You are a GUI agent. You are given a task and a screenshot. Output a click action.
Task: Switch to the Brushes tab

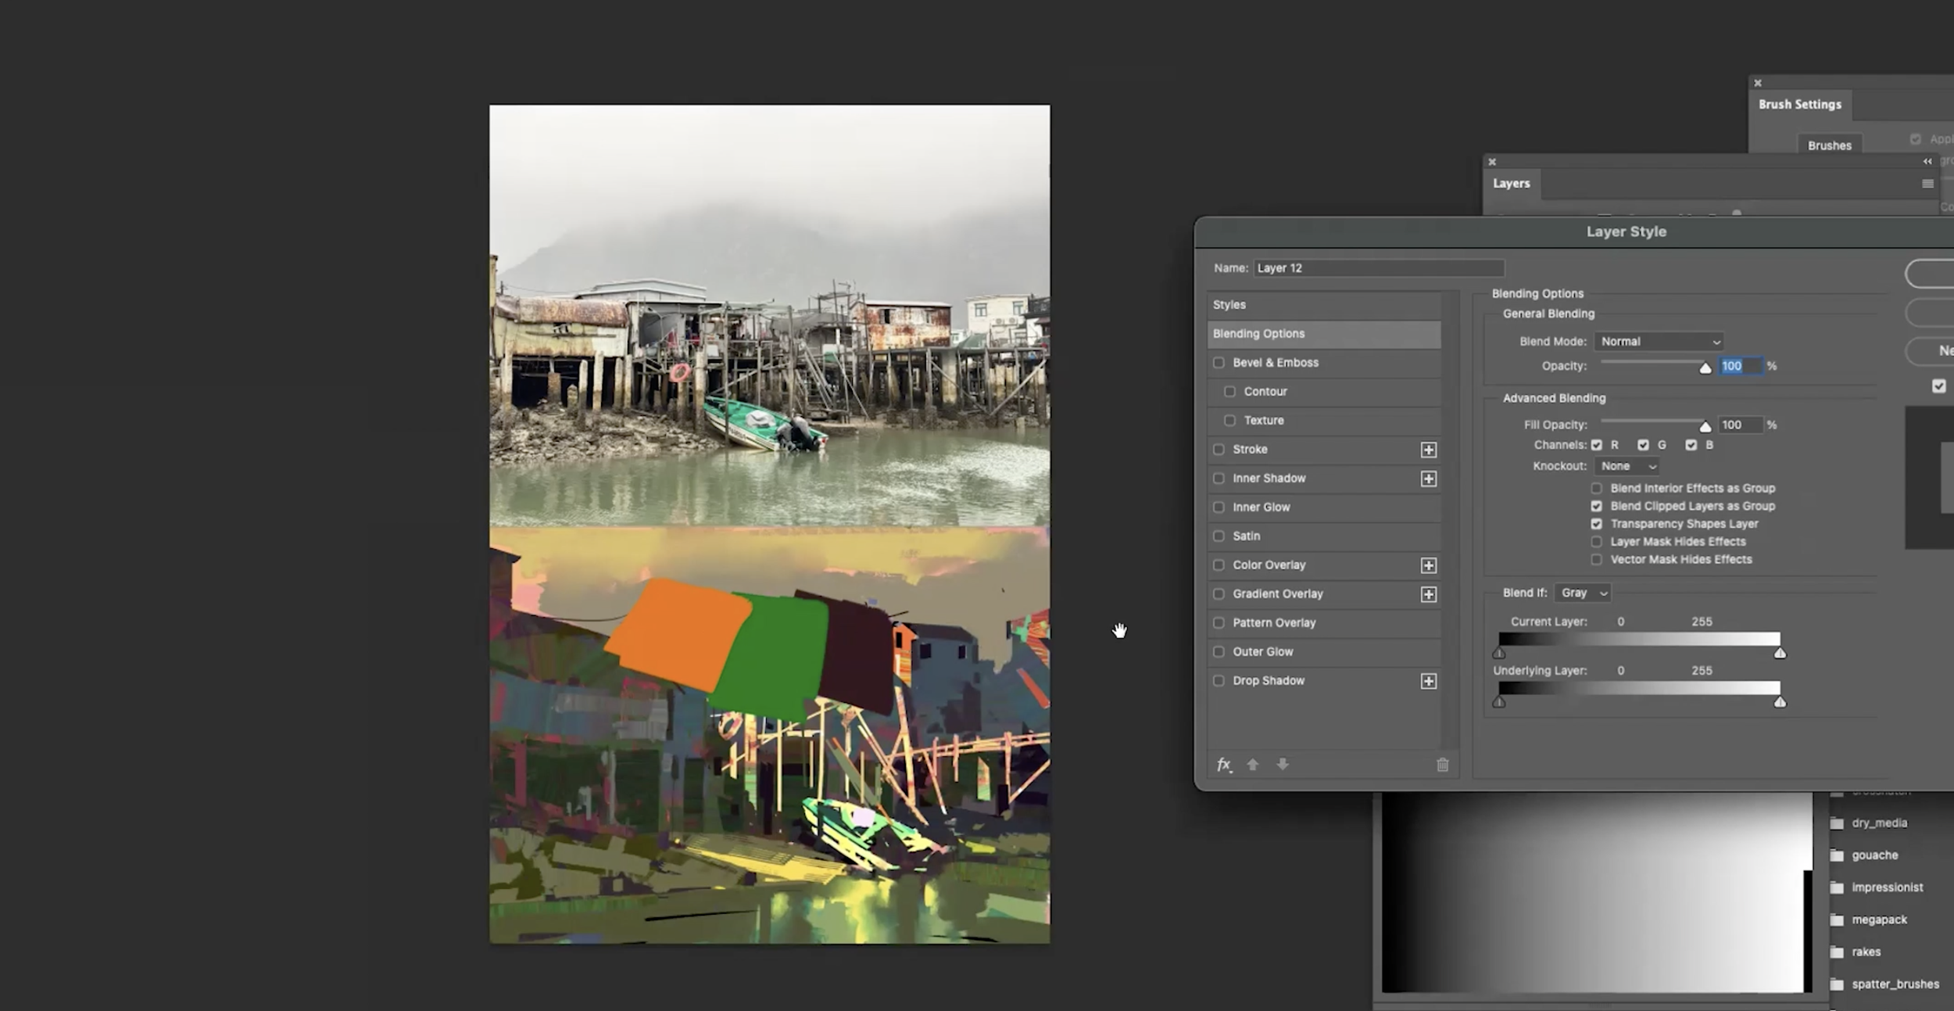point(1829,145)
